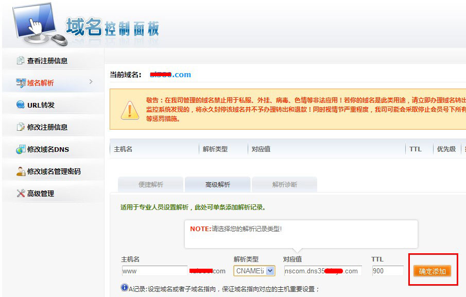Click the 优先级 column header
This screenshot has width=466, height=297.
coord(446,149)
